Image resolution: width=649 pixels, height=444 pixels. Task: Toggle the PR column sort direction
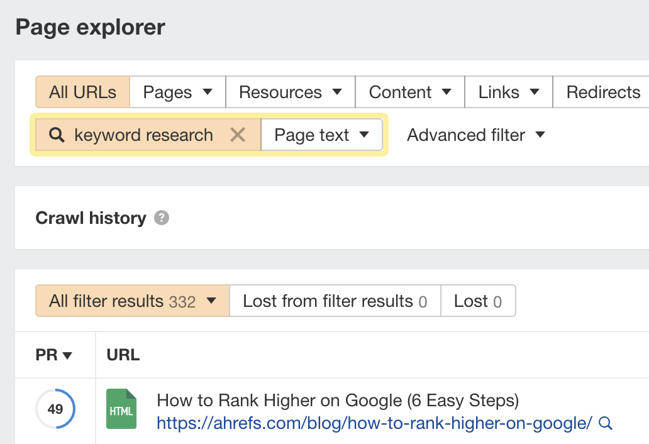[55, 355]
